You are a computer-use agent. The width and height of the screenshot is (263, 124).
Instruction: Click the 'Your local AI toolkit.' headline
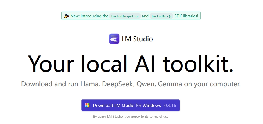131,64
